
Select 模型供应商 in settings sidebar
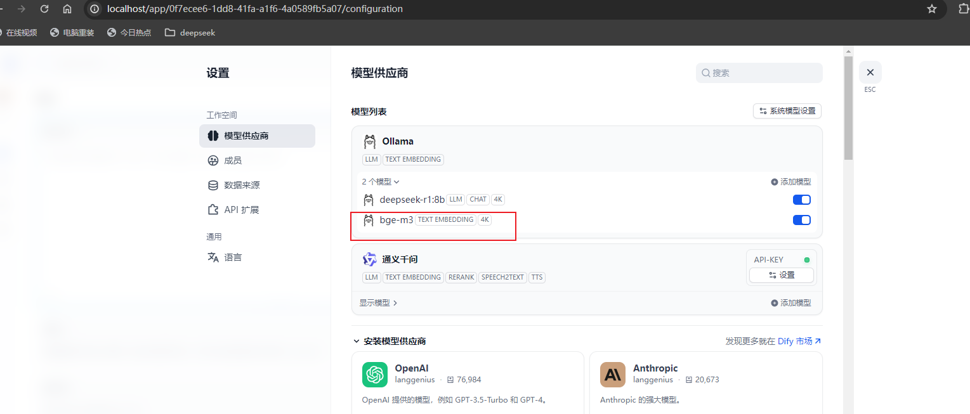pos(257,136)
